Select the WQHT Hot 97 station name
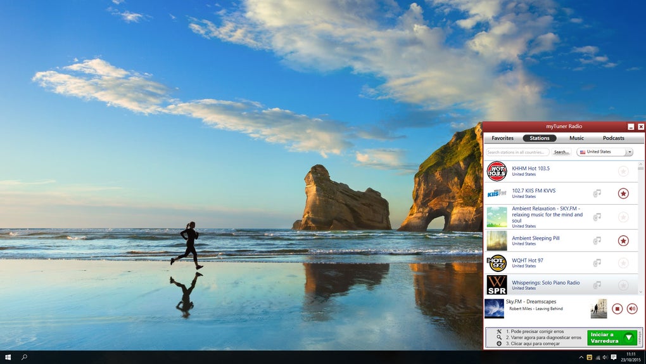Screen dimensions: 646x364 click(528, 261)
